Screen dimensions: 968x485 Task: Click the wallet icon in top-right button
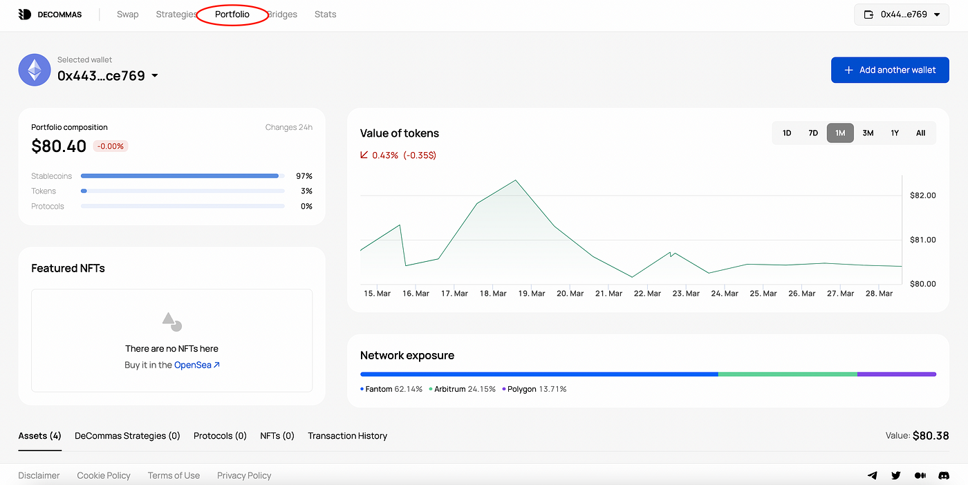(870, 15)
